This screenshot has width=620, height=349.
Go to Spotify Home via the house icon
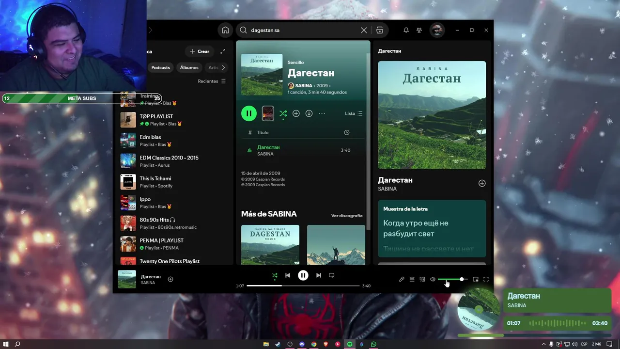(x=225, y=30)
